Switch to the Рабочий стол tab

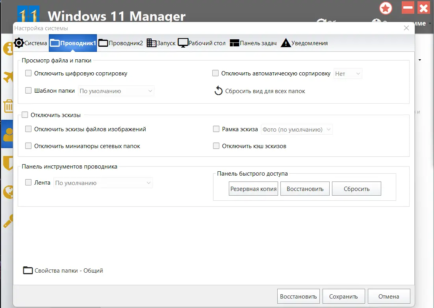pyautogui.click(x=202, y=43)
